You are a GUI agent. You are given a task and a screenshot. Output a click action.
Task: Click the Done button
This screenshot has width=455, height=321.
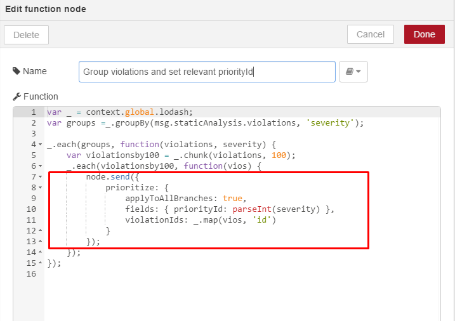425,34
